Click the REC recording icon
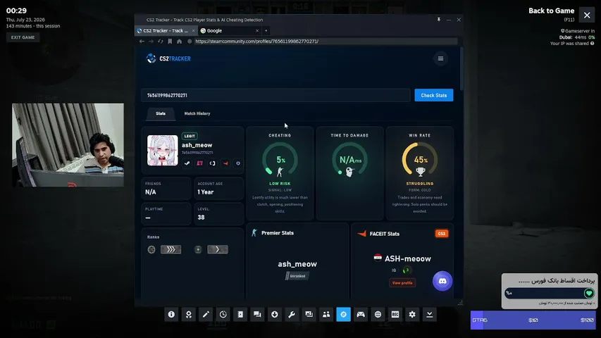601x338 pixels. coord(395,314)
